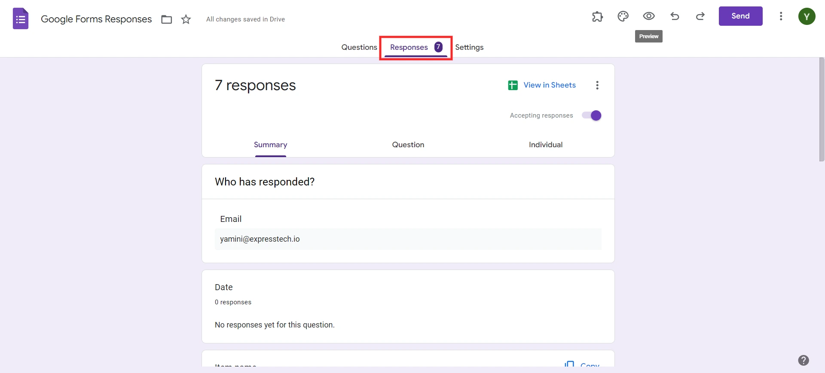The image size is (825, 373).
Task: Preview the form with eye icon
Action: (649, 16)
